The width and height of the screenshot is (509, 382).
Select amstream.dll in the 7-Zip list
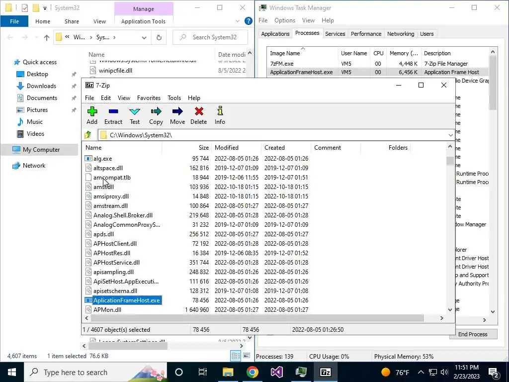(x=110, y=205)
